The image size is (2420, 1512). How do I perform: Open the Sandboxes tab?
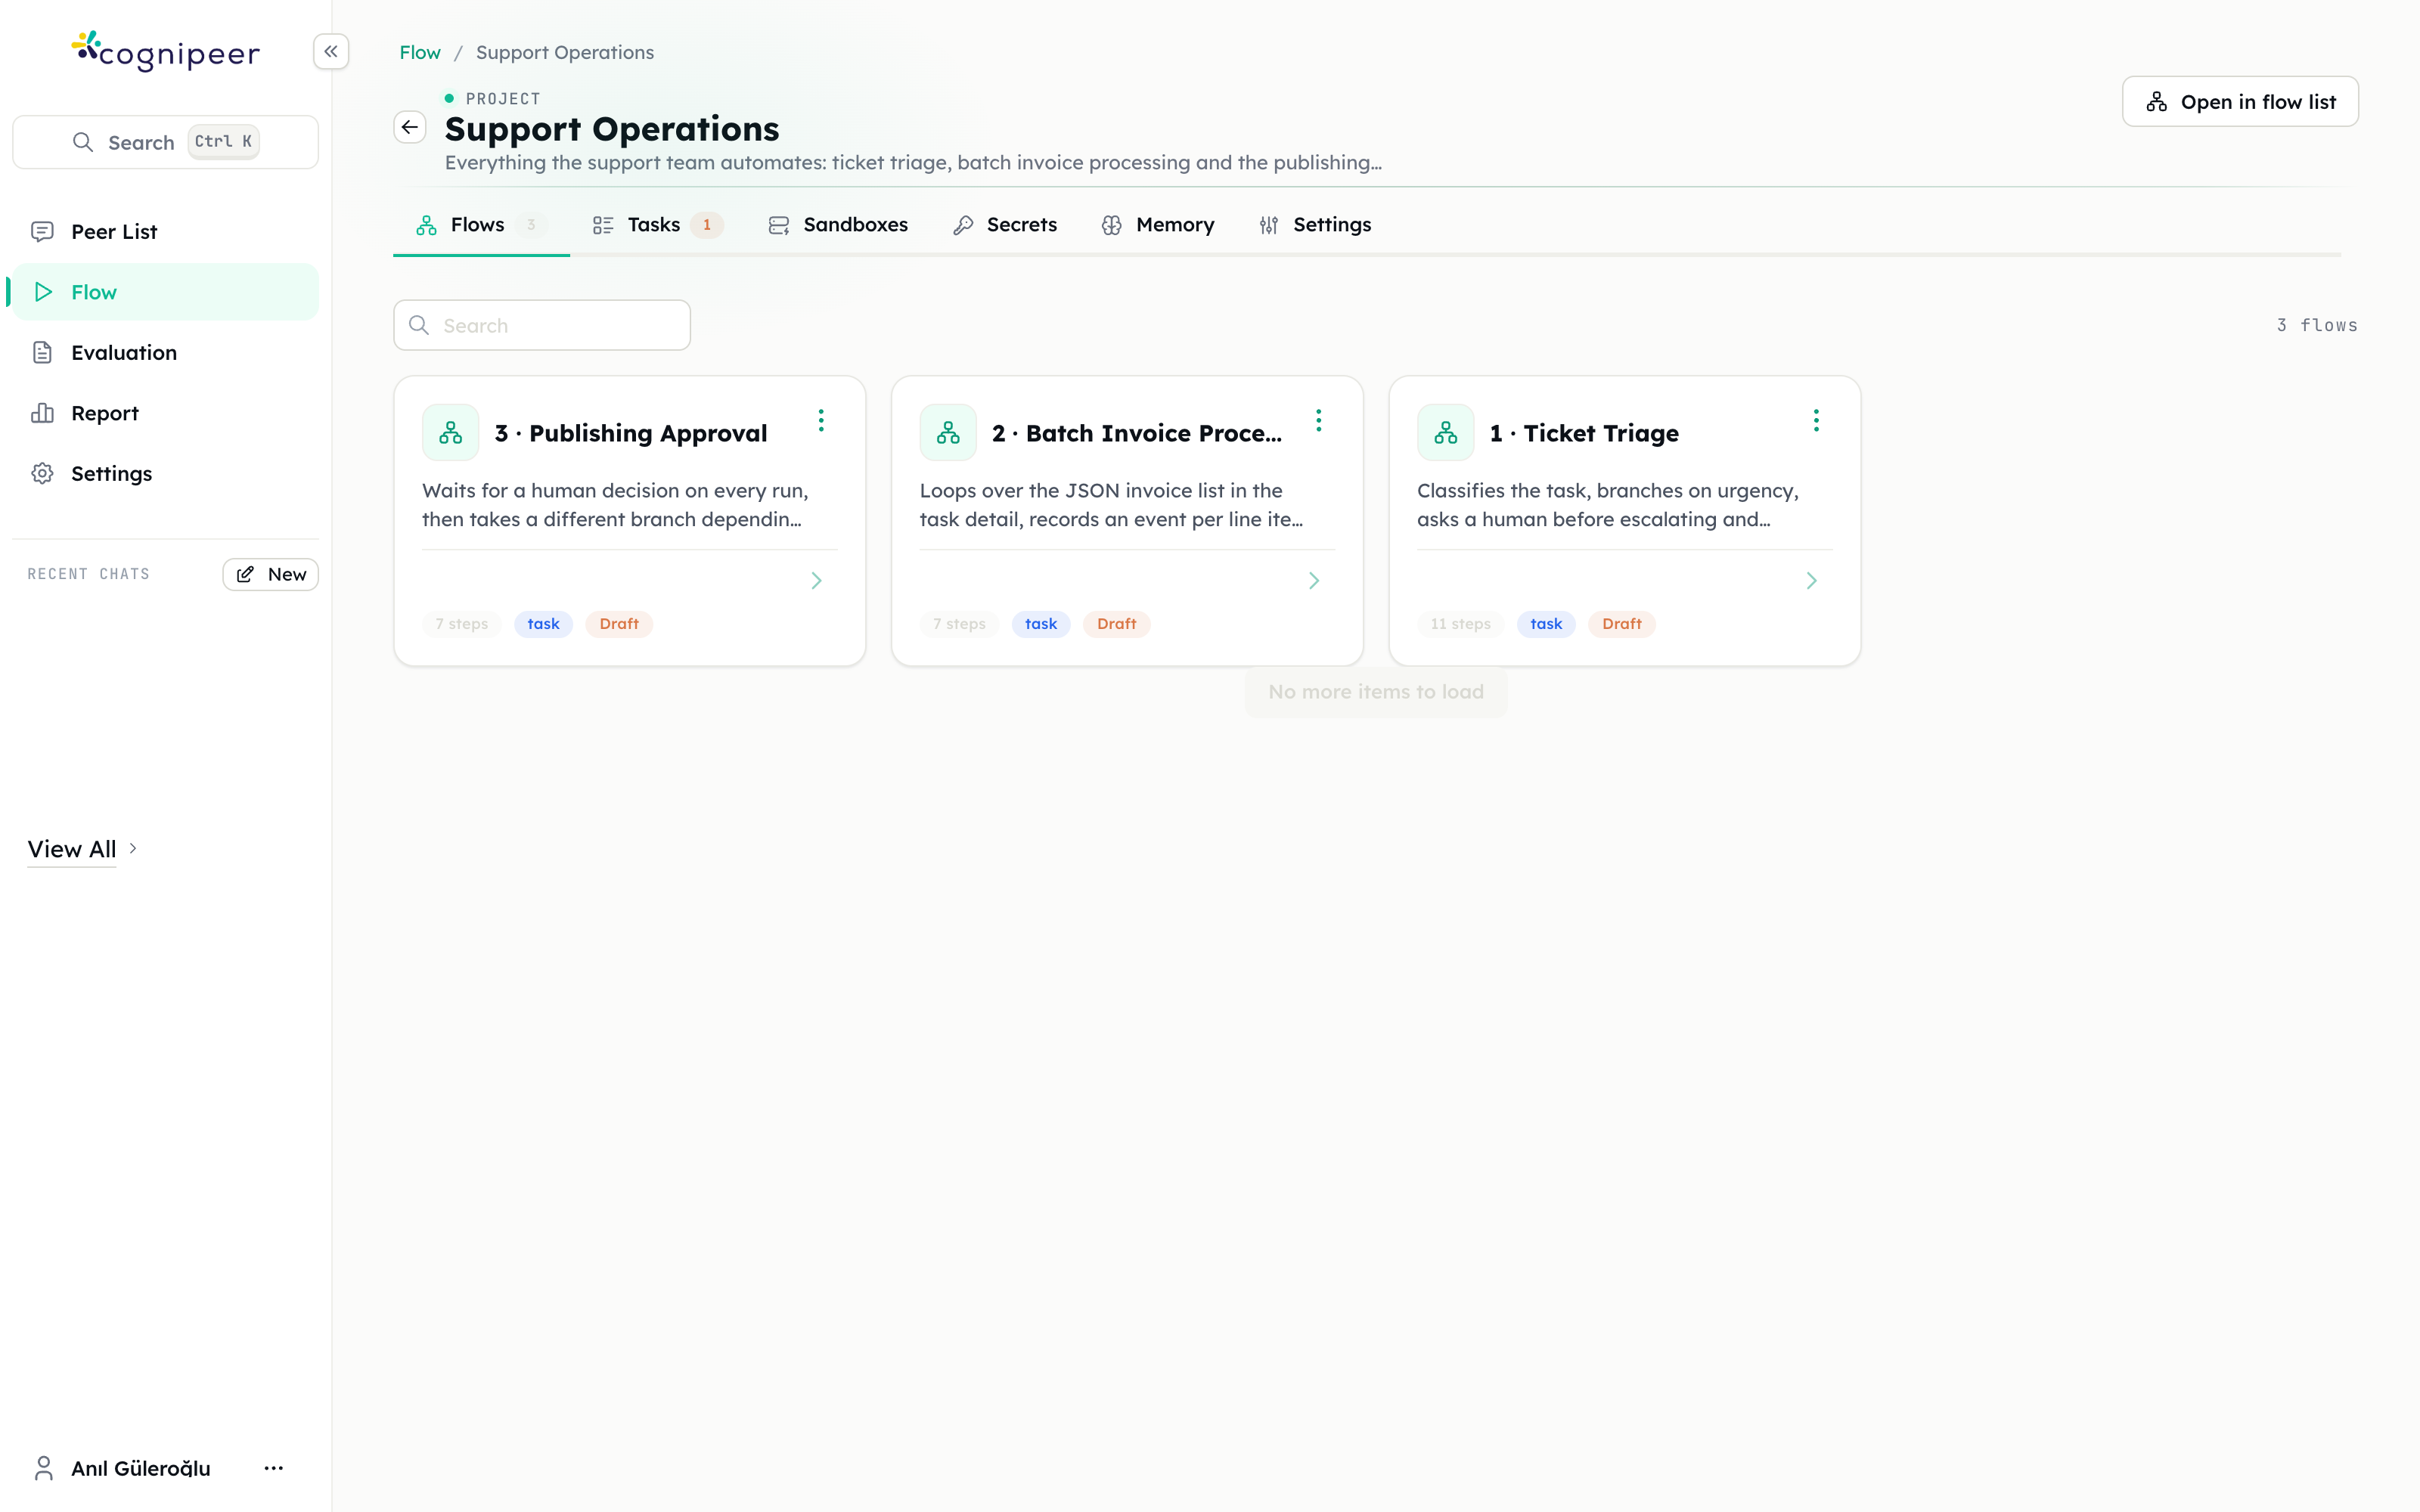[x=838, y=225]
